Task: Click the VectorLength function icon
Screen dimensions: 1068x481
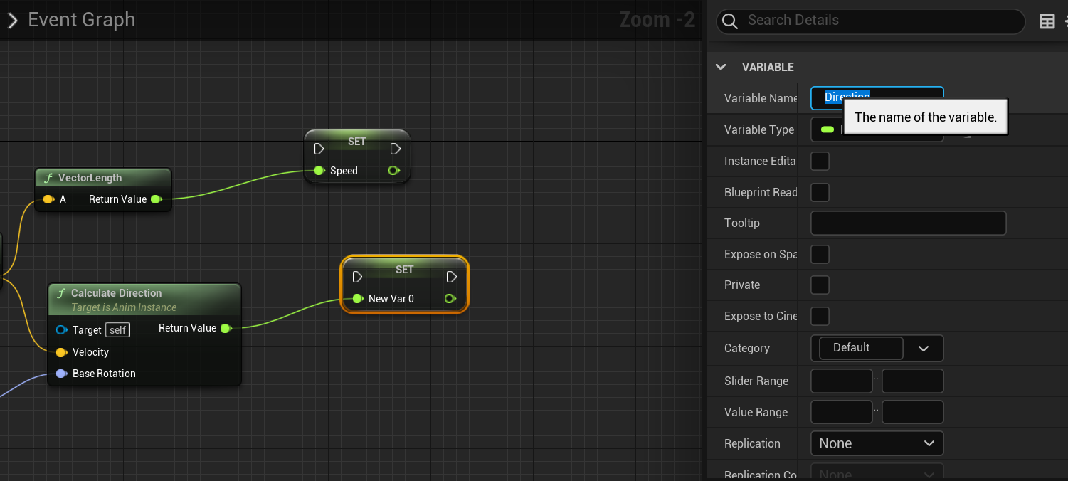Action: pyautogui.click(x=48, y=178)
